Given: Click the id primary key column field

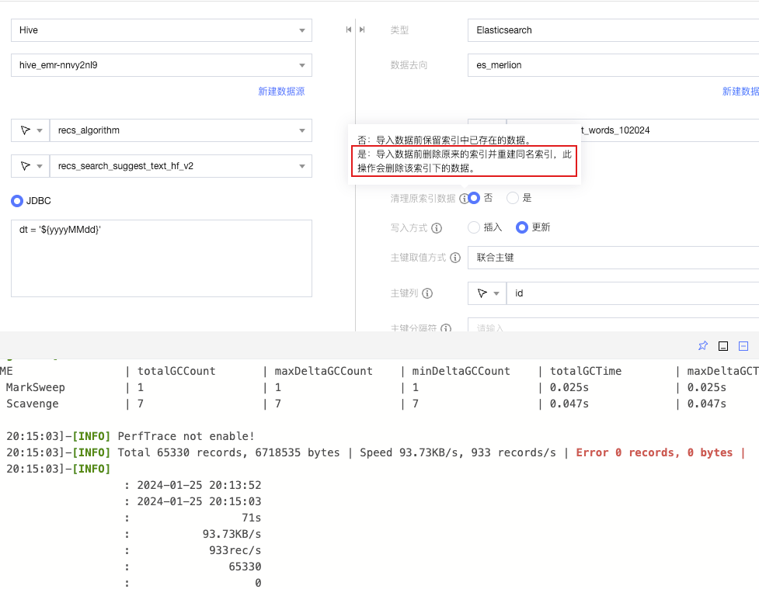Looking at the screenshot, I should tap(632, 293).
